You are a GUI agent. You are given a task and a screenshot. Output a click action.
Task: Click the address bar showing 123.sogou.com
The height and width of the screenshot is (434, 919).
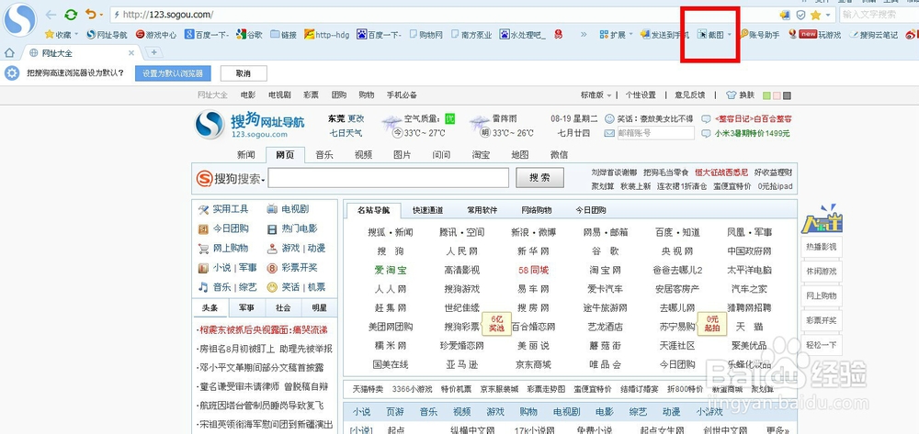(x=439, y=15)
